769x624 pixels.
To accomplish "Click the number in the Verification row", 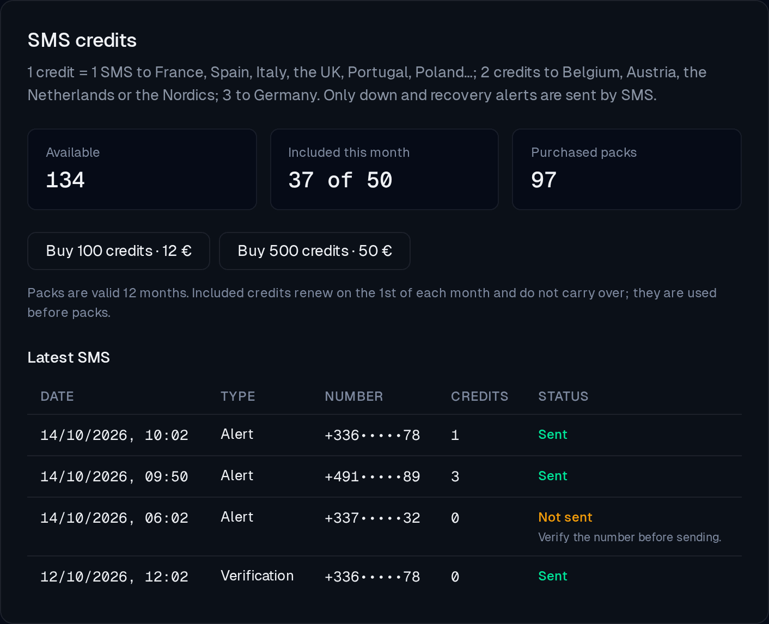I will pyautogui.click(x=373, y=577).
